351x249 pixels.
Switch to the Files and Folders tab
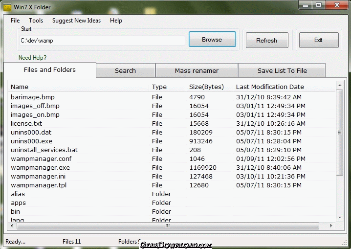[50, 70]
